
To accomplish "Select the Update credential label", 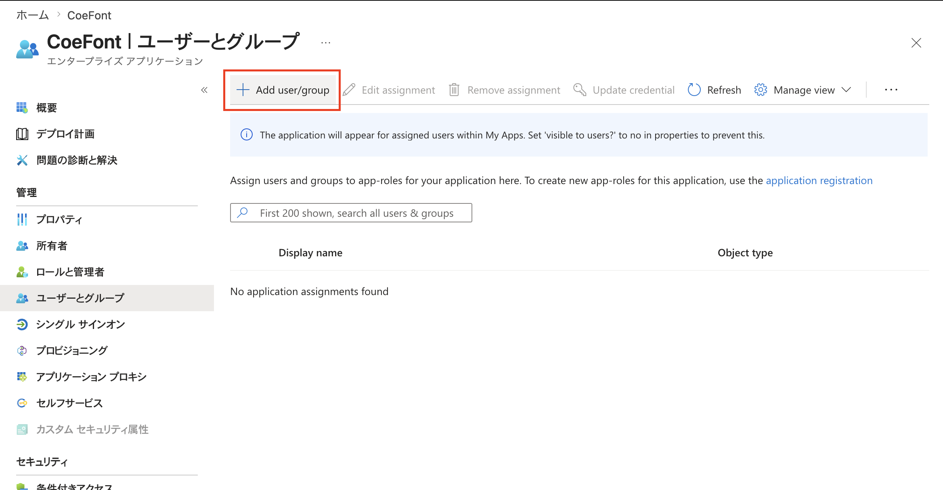I will click(x=633, y=90).
